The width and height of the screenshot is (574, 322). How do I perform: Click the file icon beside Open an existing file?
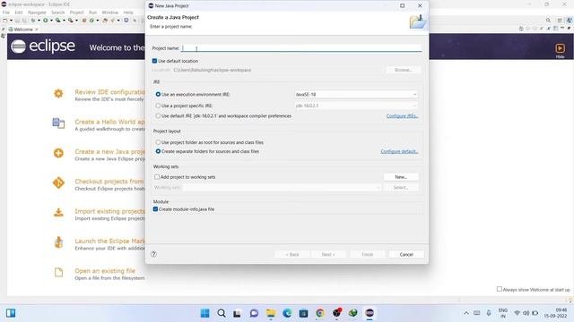tap(58, 272)
